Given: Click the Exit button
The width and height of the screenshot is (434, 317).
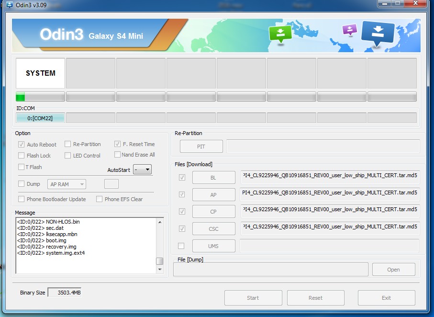Looking at the screenshot, I should tap(387, 298).
